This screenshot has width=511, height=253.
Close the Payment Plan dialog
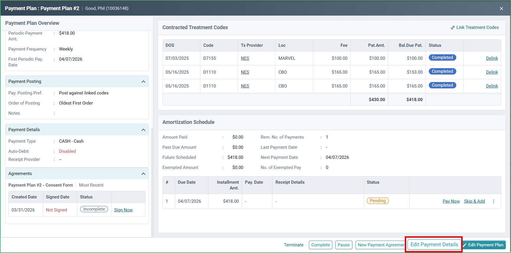[x=501, y=8]
